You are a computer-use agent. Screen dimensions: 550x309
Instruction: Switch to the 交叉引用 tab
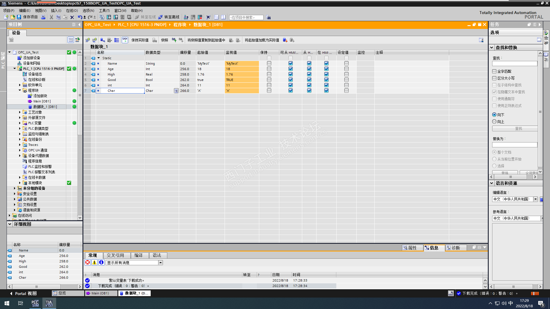pyautogui.click(x=115, y=255)
